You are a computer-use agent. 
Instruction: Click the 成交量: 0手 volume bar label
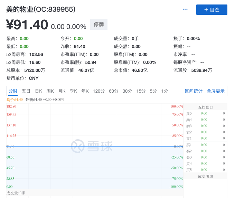(x=16, y=193)
